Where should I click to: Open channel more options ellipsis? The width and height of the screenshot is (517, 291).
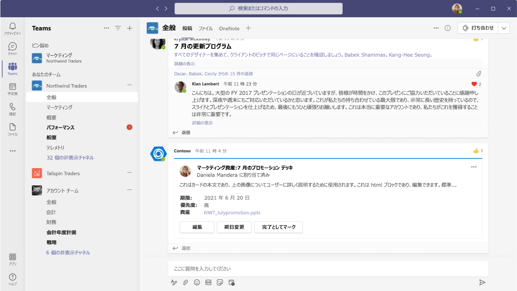pyautogui.click(x=436, y=28)
